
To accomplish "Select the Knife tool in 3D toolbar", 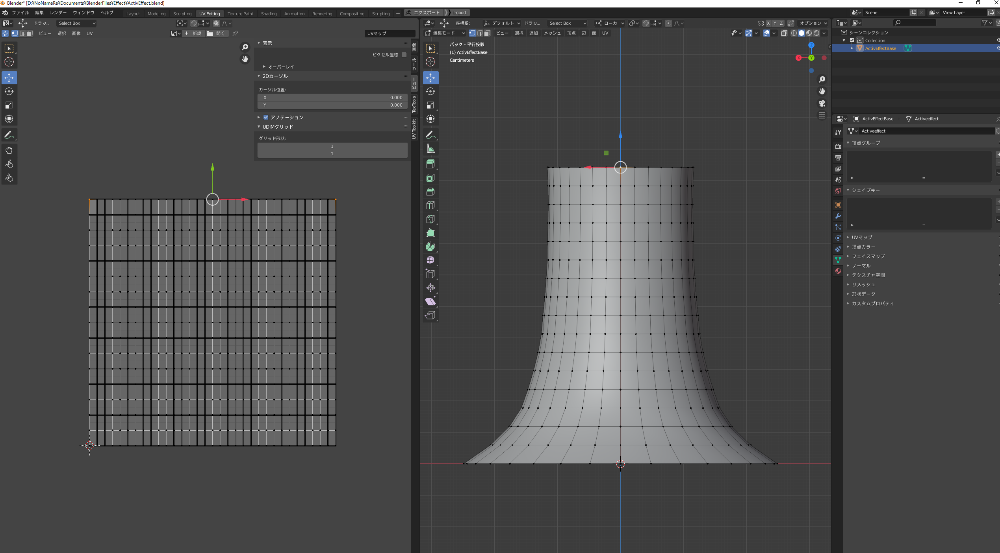I will click(430, 219).
